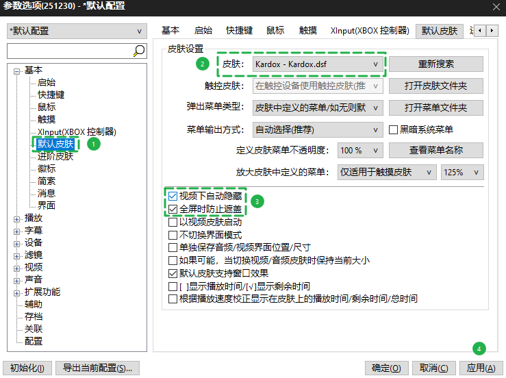Click the 应用(A) button
The image size is (506, 378).
pos(480,368)
